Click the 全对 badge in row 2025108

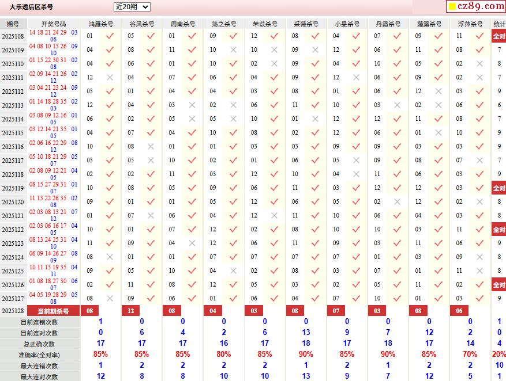(499, 36)
